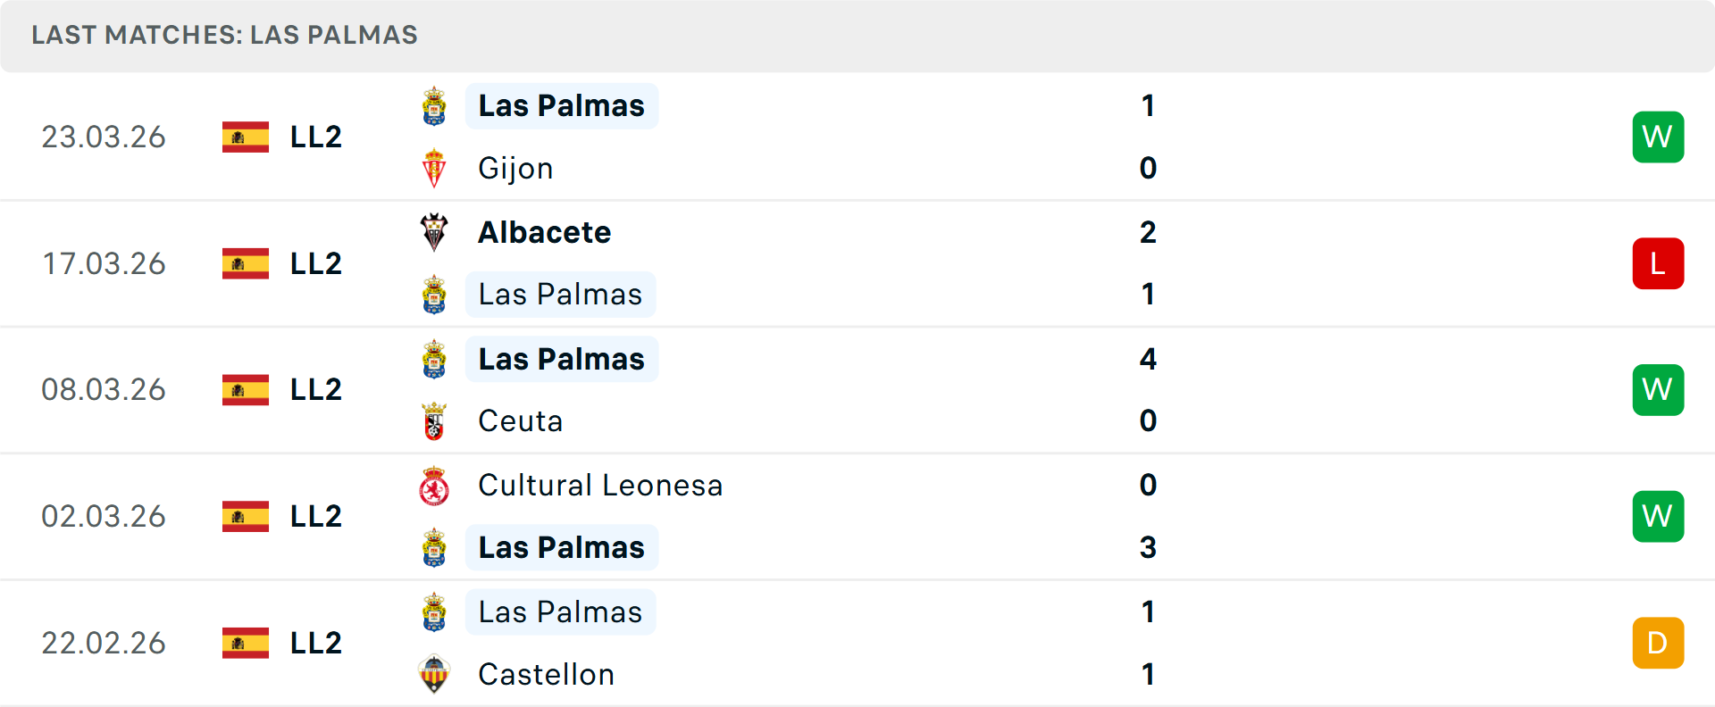
Task: Click the Albacete team name
Action: [x=545, y=232]
